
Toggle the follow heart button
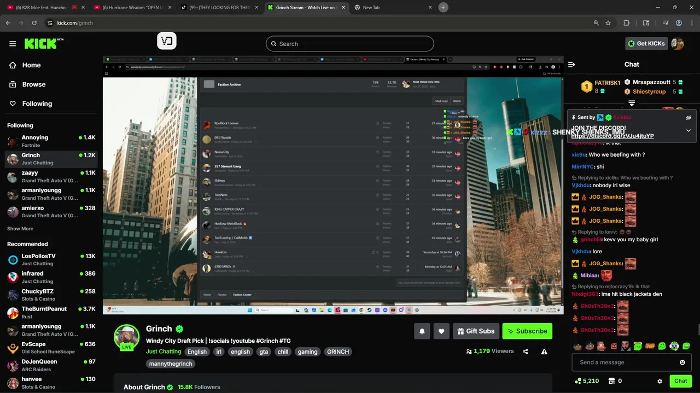tap(441, 331)
